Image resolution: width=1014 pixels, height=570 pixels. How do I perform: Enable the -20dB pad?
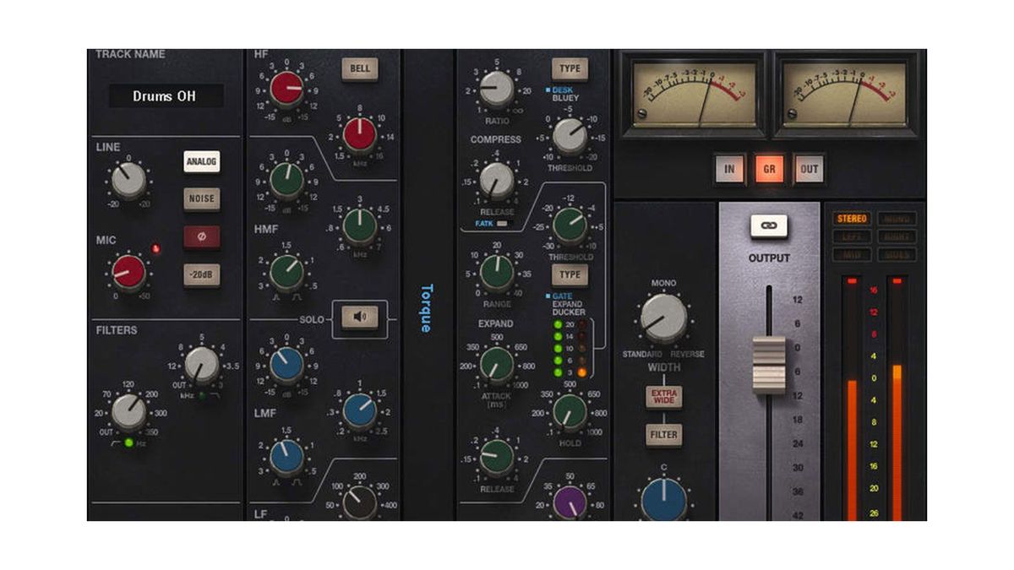200,274
